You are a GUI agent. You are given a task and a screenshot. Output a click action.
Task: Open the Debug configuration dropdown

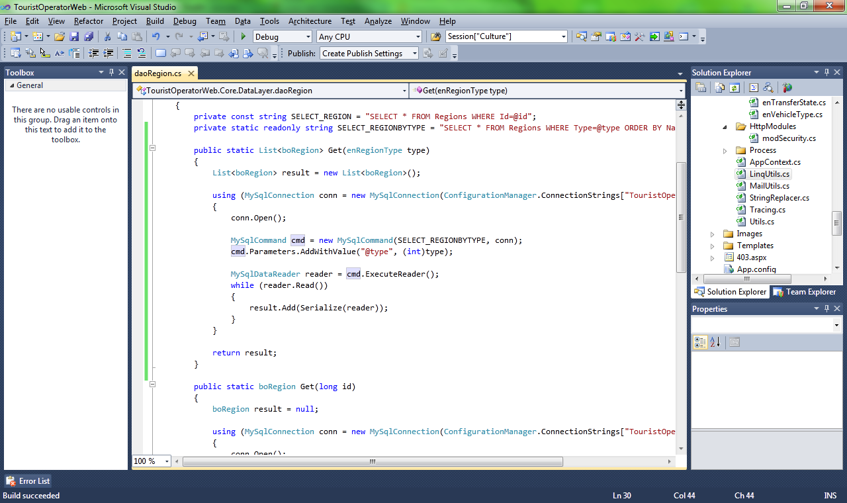(307, 36)
